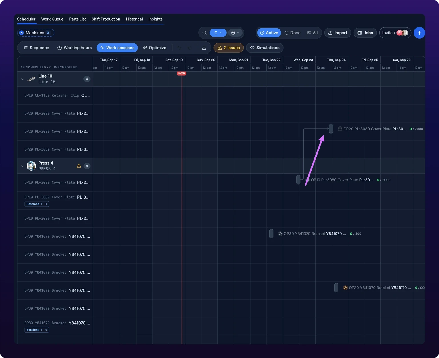Open the blue view-mode dropdown
This screenshot has width=439, height=358.
[x=218, y=33]
